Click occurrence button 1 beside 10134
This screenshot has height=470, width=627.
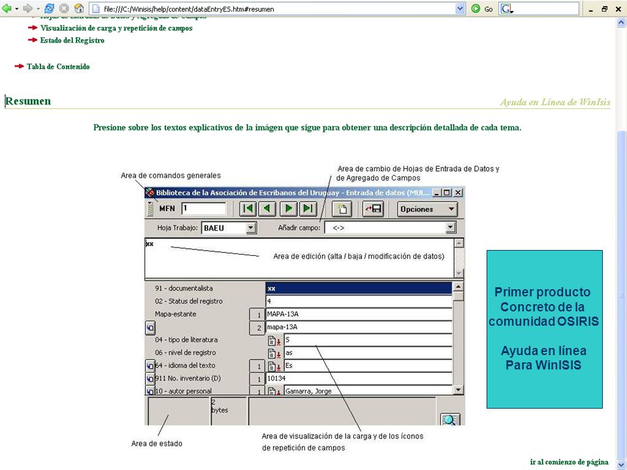point(257,379)
